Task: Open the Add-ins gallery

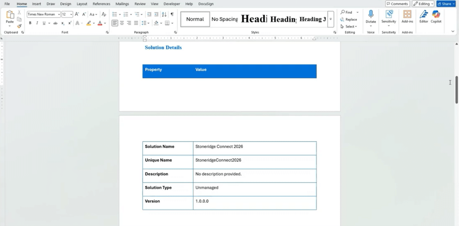Action: [407, 17]
